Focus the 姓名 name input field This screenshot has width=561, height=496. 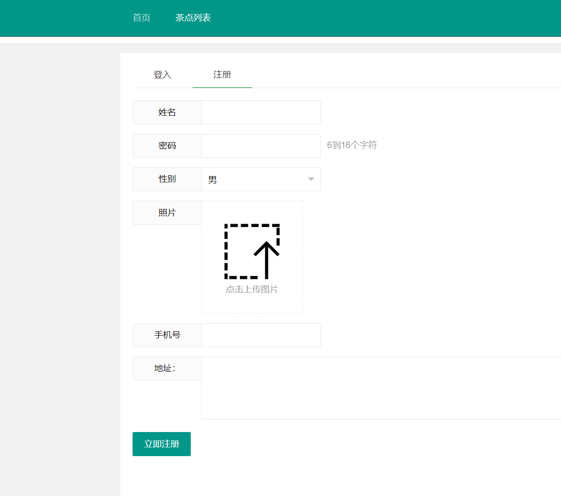[x=261, y=113]
